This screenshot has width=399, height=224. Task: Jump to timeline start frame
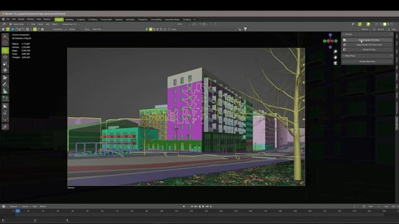click(x=192, y=207)
